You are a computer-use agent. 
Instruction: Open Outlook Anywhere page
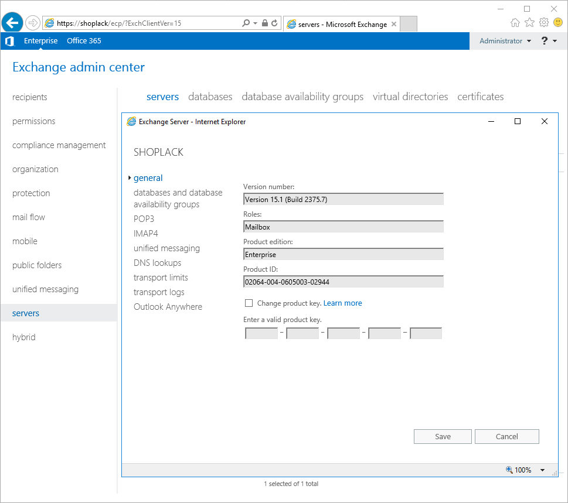[168, 307]
